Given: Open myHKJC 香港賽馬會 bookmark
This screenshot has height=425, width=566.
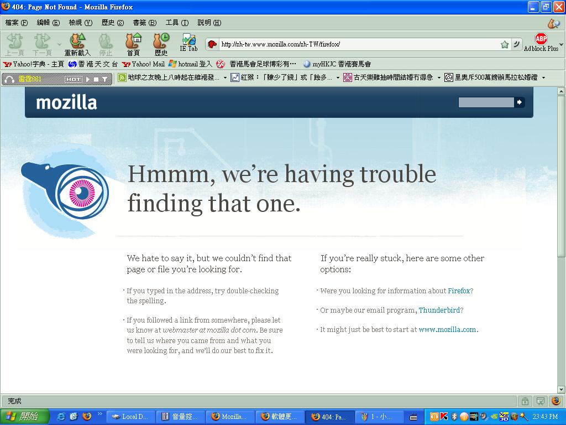Looking at the screenshot, I should [337, 64].
